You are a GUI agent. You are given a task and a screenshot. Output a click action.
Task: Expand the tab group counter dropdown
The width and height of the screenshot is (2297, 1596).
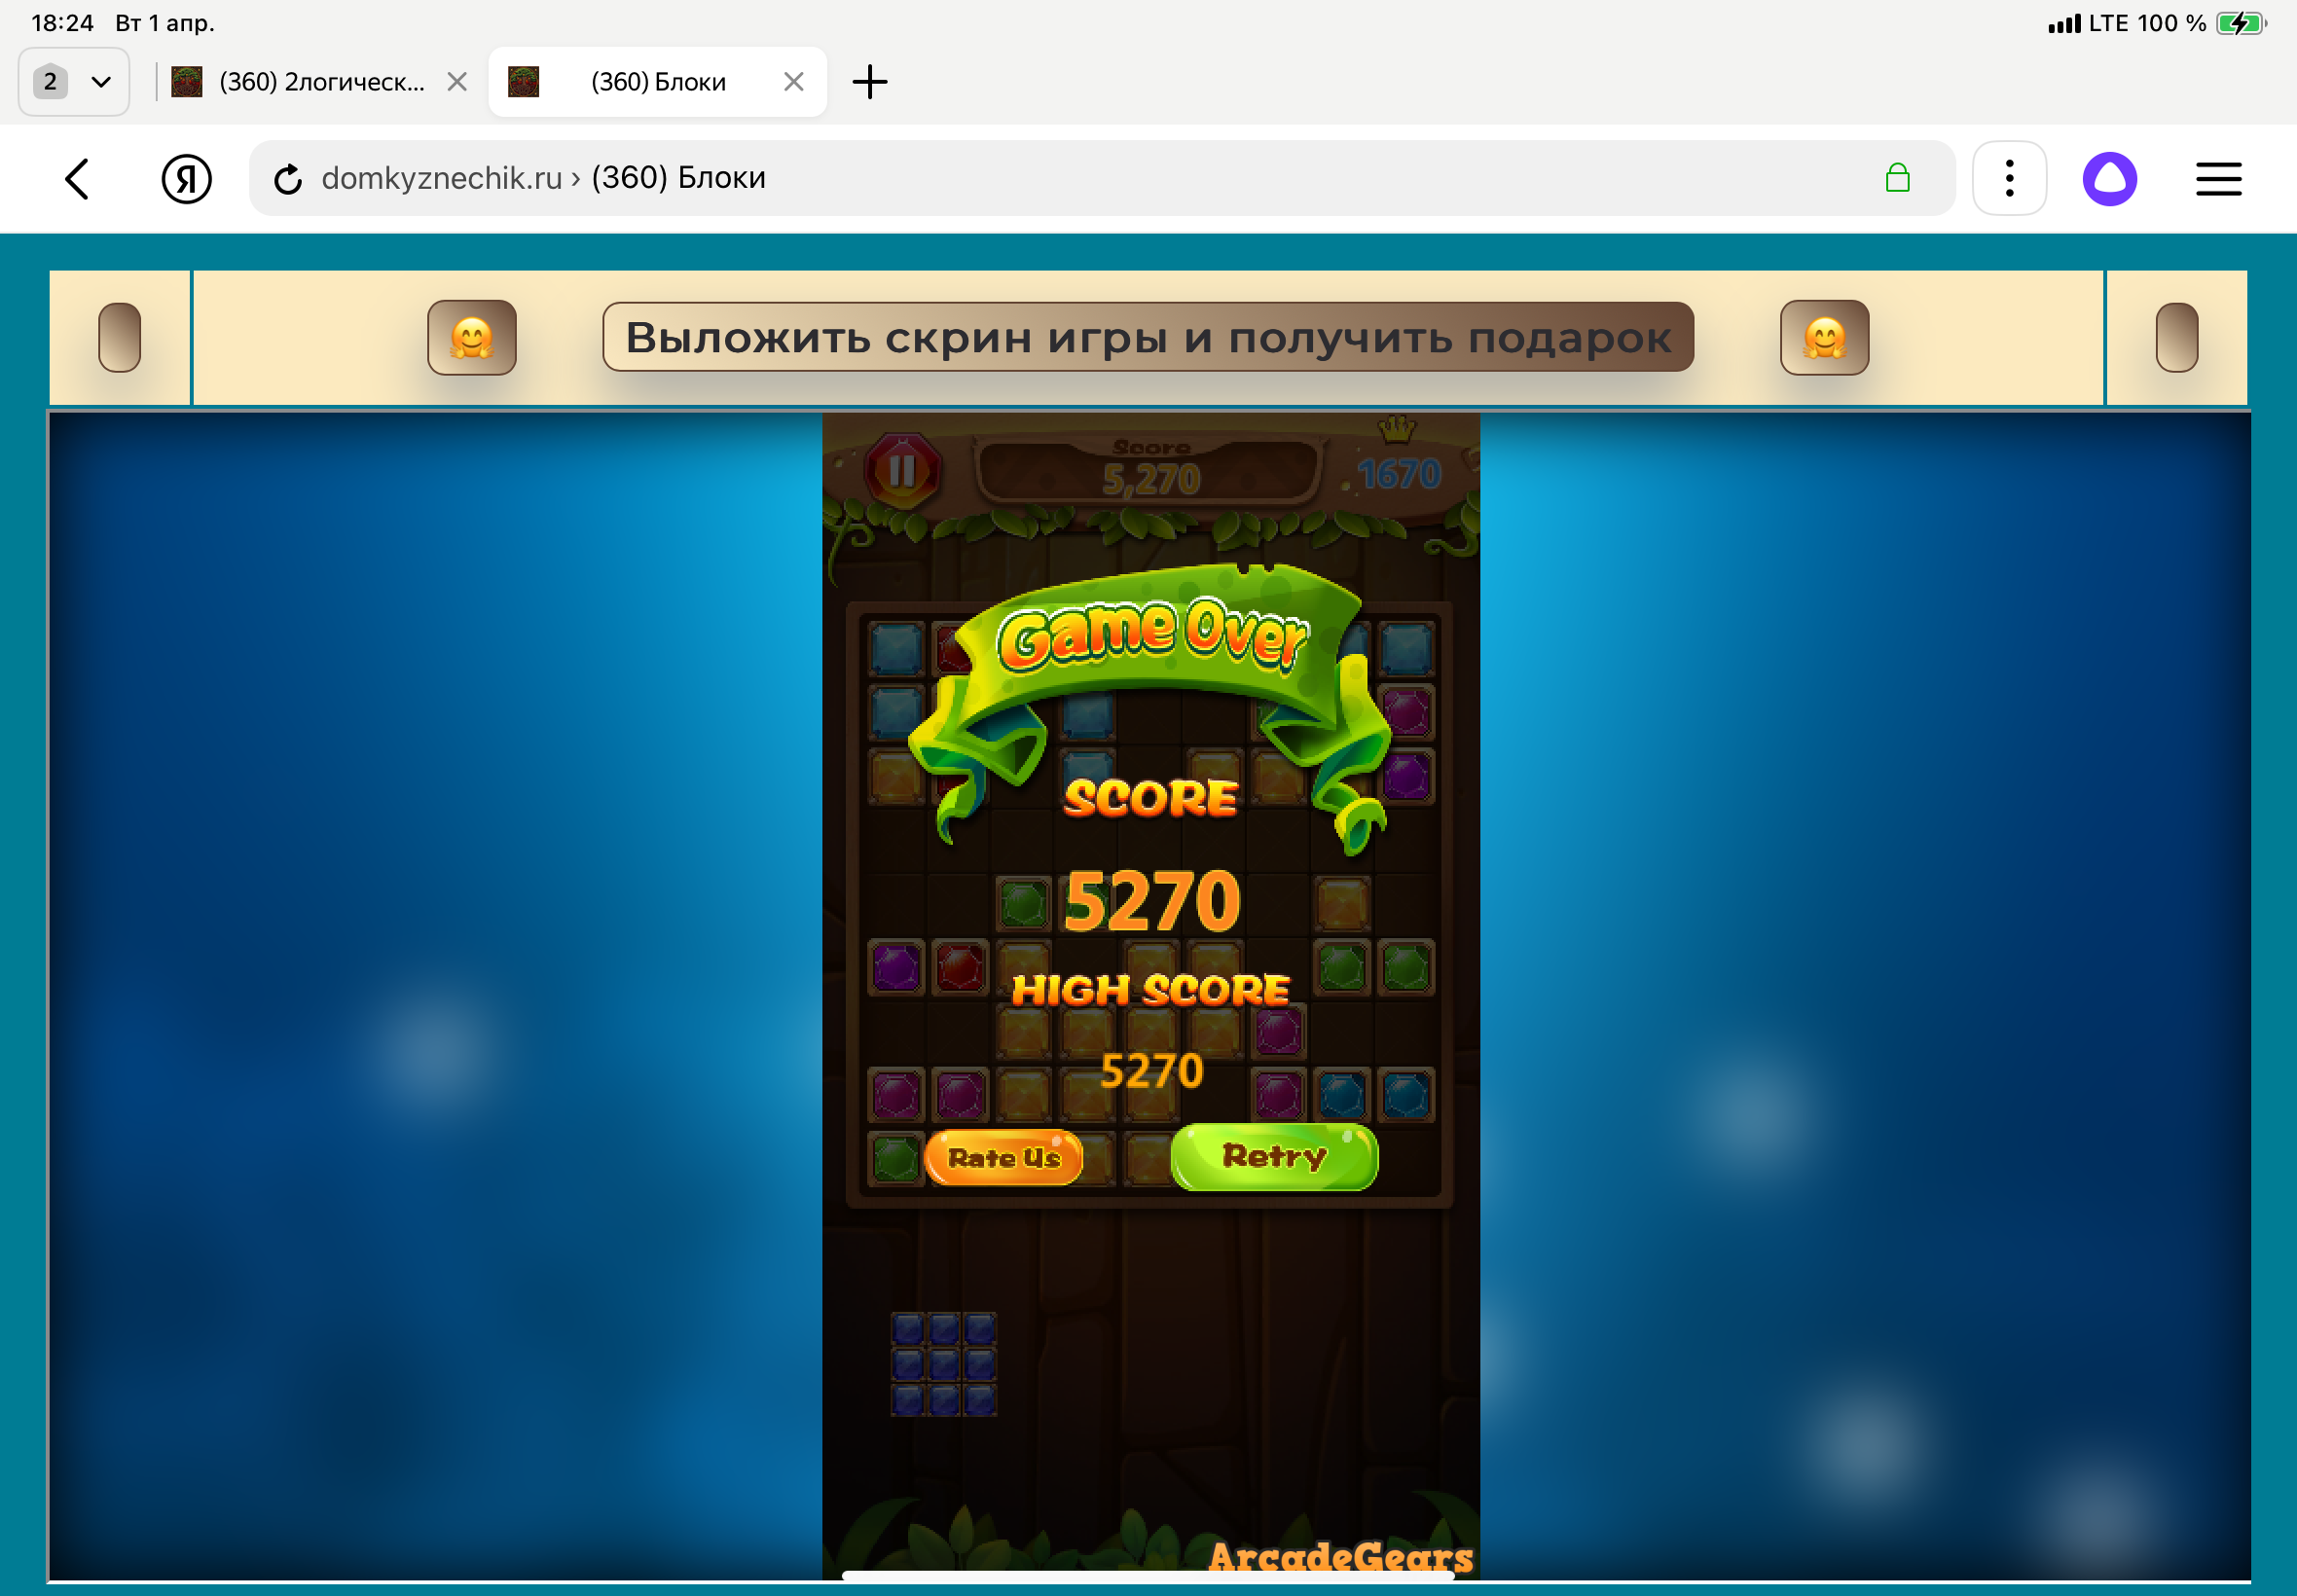point(74,82)
